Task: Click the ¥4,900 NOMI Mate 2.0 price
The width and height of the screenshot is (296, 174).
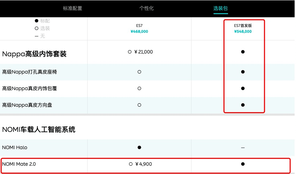Action: (144, 164)
